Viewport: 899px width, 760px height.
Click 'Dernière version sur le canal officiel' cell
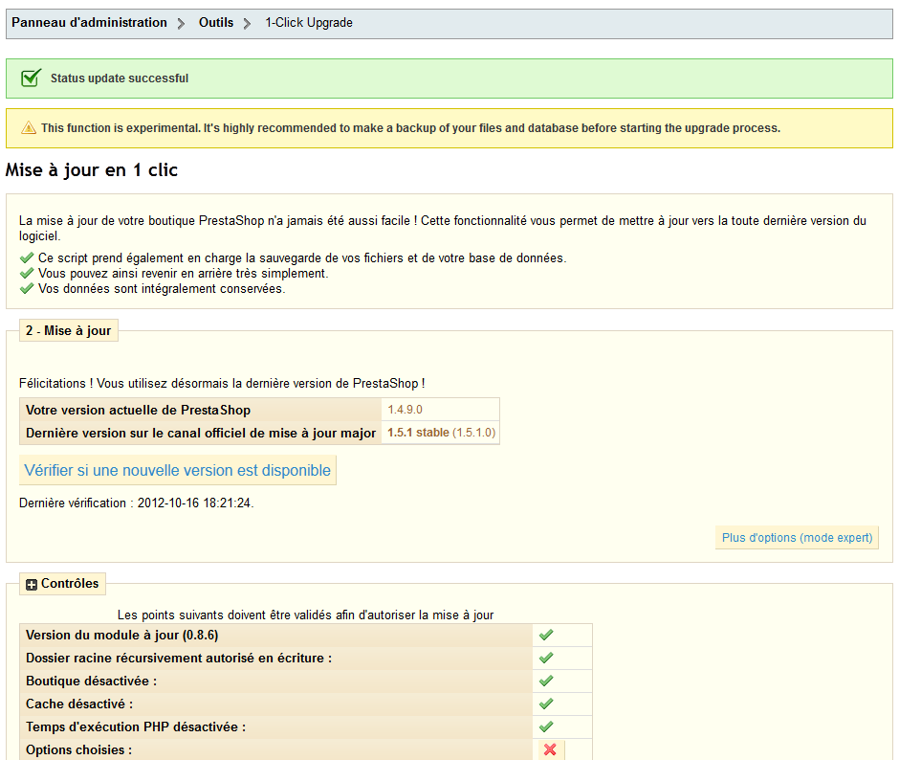coord(201,433)
